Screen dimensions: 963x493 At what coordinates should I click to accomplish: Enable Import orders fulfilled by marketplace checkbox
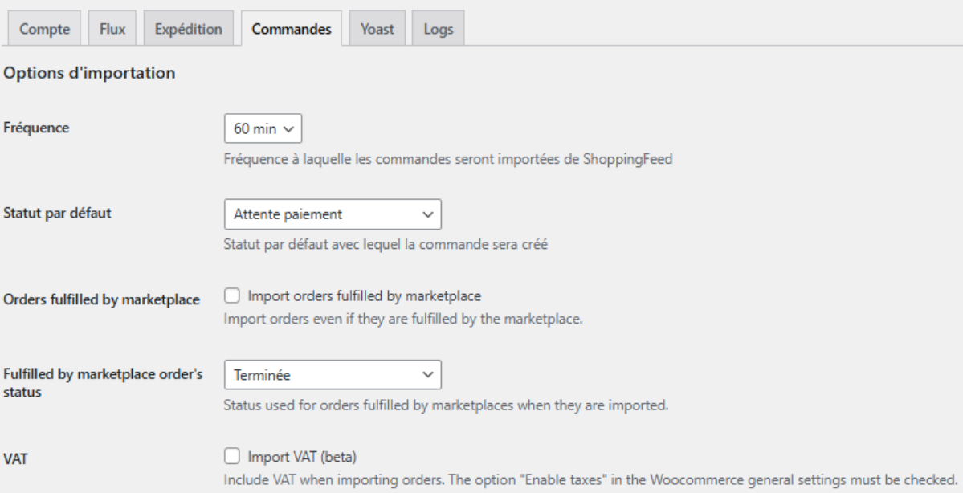coord(233,296)
